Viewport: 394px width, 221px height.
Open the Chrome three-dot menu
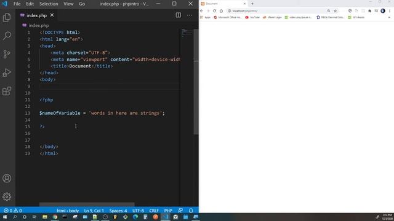pos(390,11)
